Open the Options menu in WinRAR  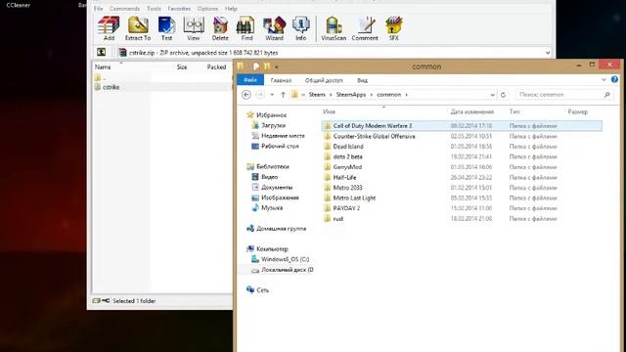pyautogui.click(x=207, y=9)
